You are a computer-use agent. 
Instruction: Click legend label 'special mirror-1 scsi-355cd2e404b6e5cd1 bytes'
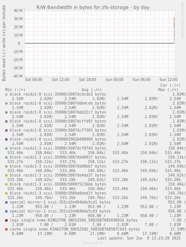pos(60,202)
